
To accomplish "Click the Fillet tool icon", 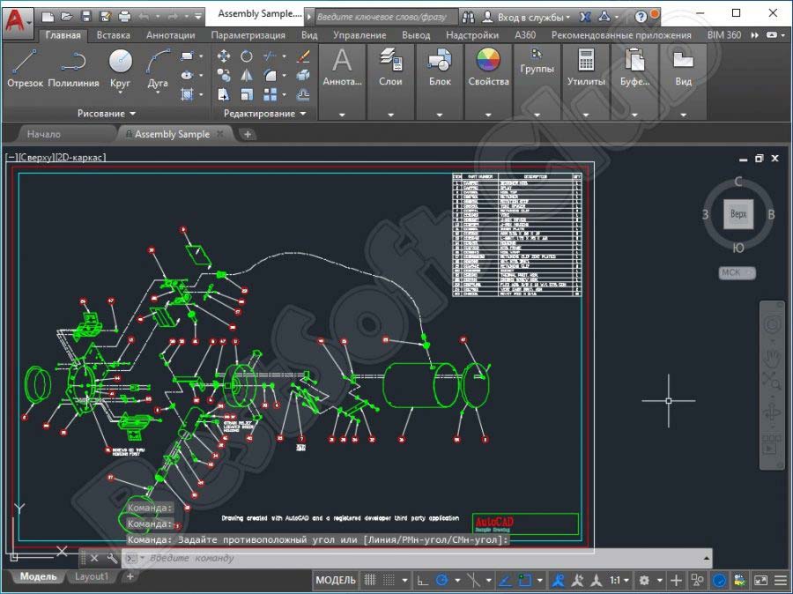I will pos(271,75).
